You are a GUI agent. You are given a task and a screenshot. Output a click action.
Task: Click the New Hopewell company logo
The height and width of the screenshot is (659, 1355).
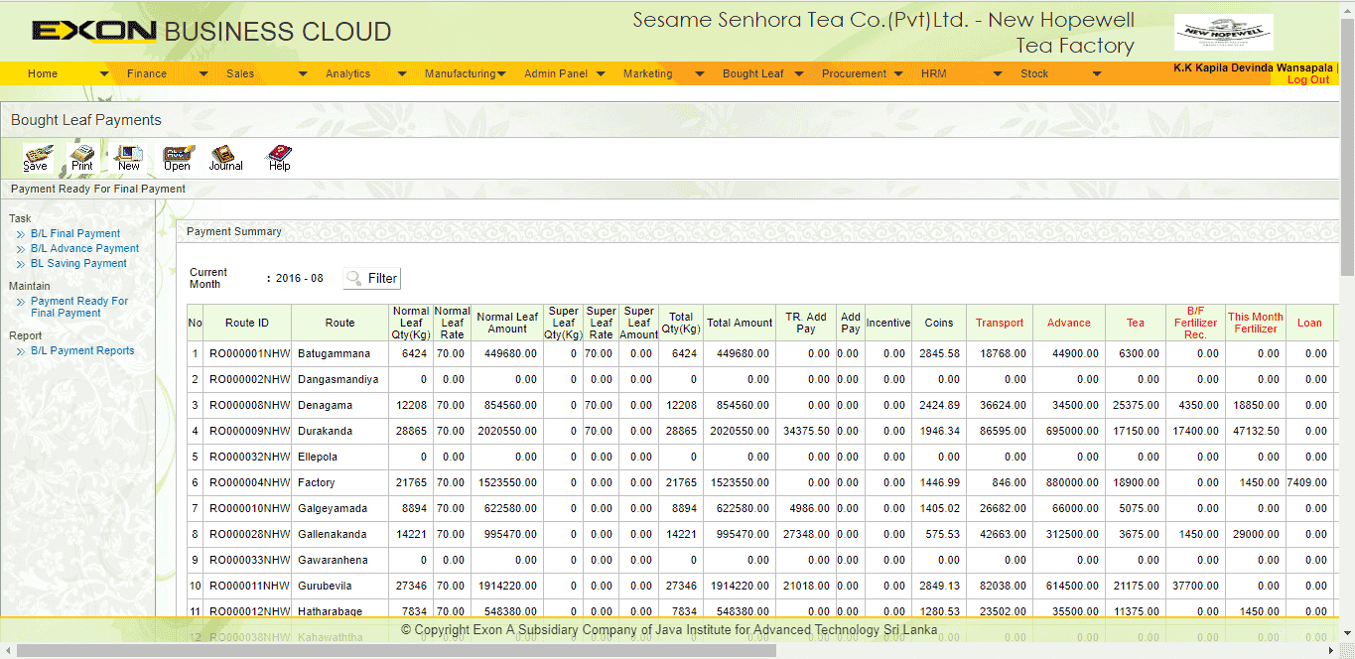(x=1223, y=32)
